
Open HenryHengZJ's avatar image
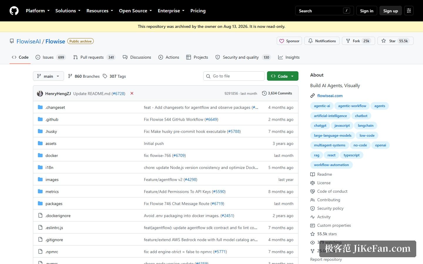40,94
